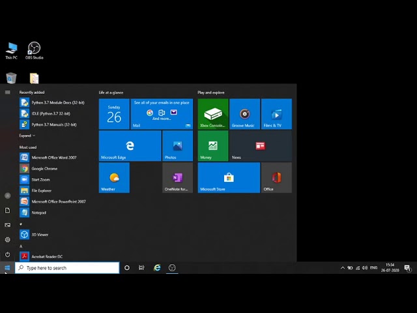Toggle volume icon in system tray

coord(365,268)
